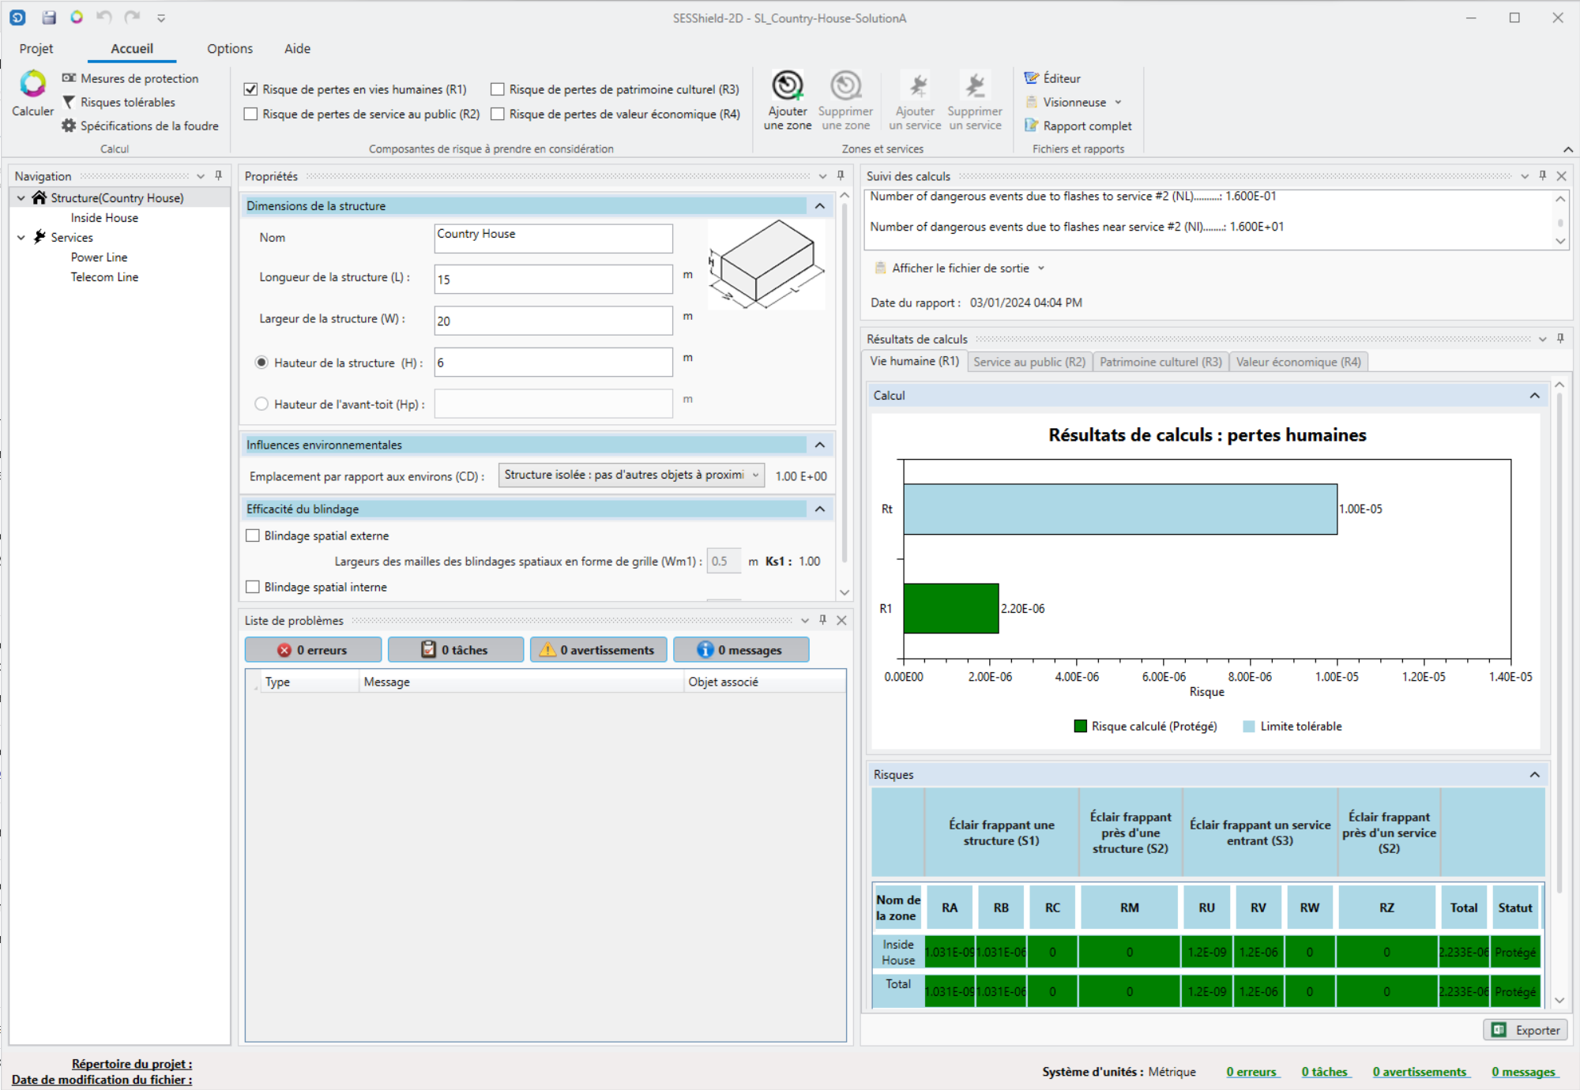The width and height of the screenshot is (1580, 1090).
Task: Click the save icon in title bar
Action: tap(49, 17)
